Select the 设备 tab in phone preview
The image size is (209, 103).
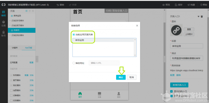[99, 95]
